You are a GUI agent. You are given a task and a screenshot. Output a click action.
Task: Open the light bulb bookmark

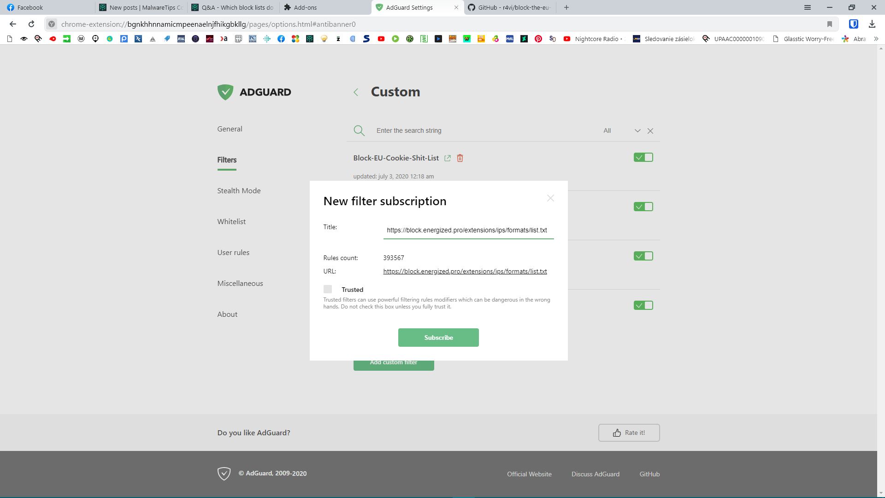[x=324, y=39]
